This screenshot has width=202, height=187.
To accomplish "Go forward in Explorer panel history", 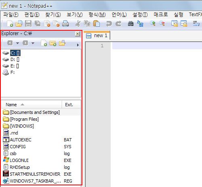I will point(25,43).
